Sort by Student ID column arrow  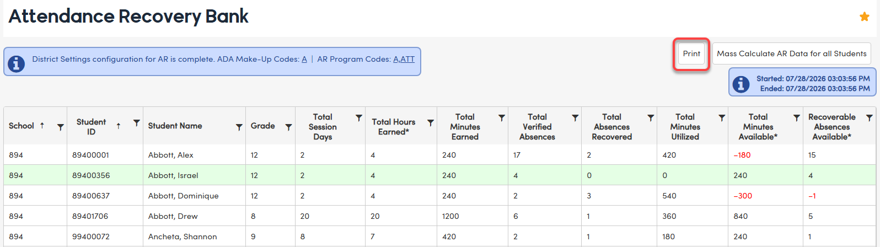pos(118,126)
